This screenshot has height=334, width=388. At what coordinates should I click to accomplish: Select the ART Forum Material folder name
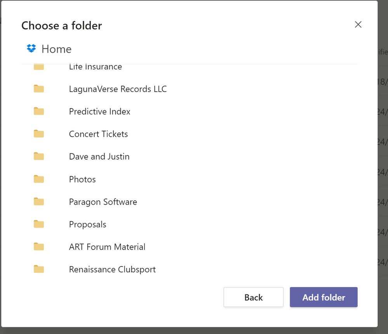107,247
